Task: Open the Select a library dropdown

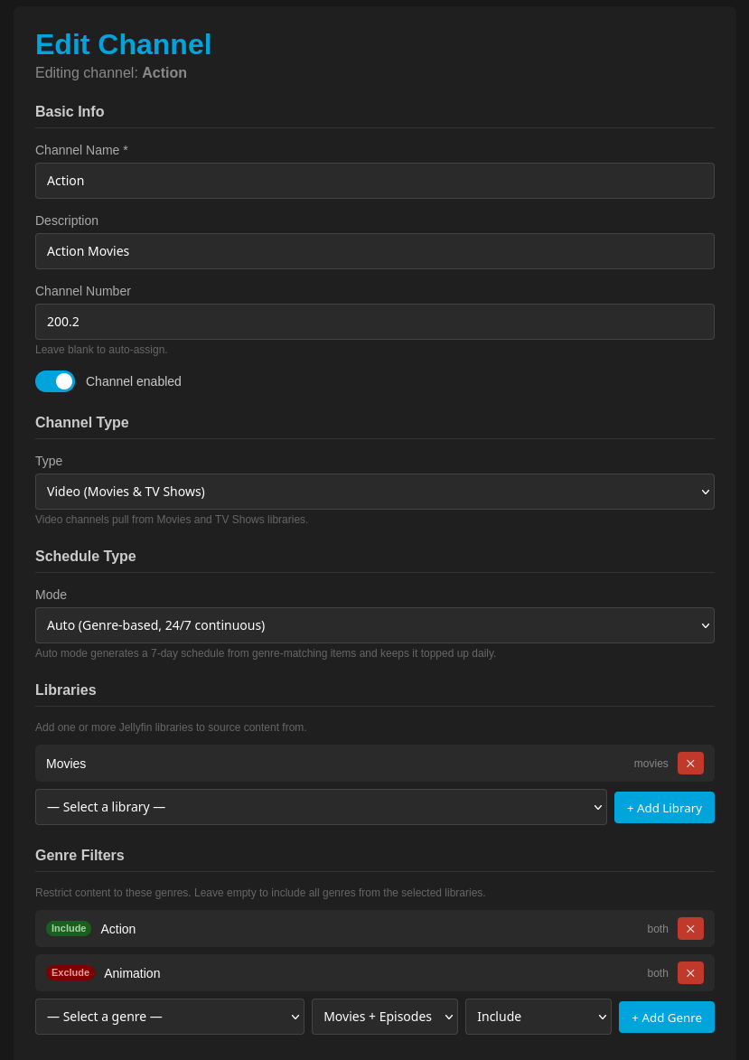Action: pos(321,806)
